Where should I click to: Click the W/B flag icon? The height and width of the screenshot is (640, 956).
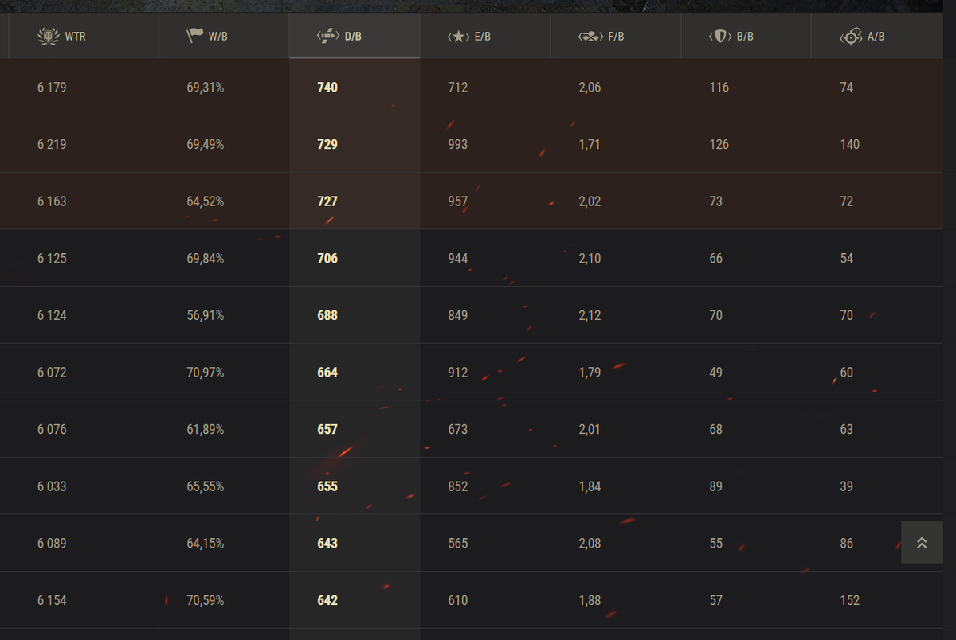(195, 36)
